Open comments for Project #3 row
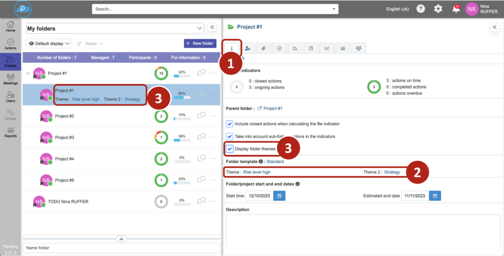504x256 pixels. pyautogui.click(x=201, y=137)
